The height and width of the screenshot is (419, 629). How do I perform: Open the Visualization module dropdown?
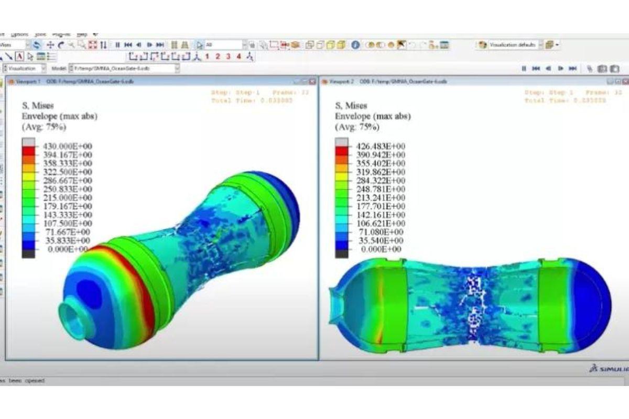[x=43, y=69]
